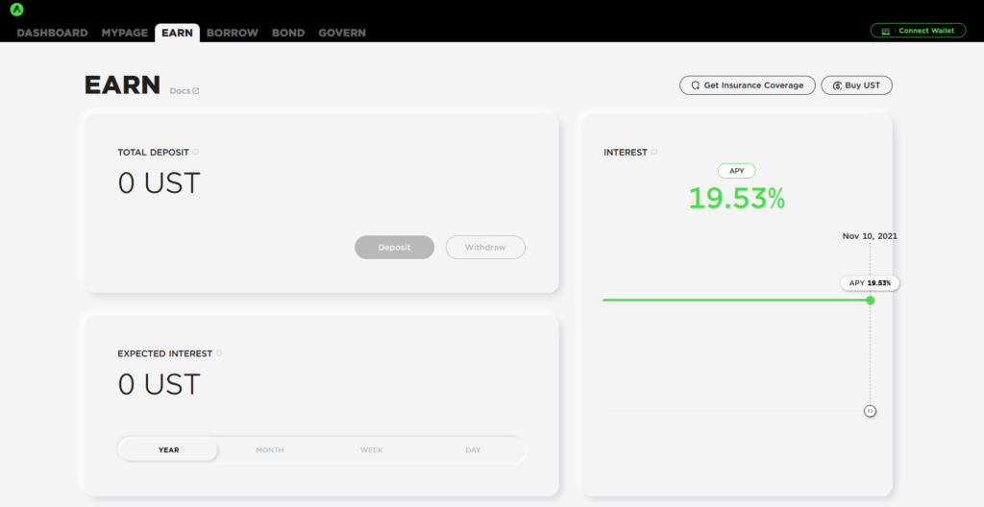
Task: Click the Buy UST button
Action: coord(856,85)
